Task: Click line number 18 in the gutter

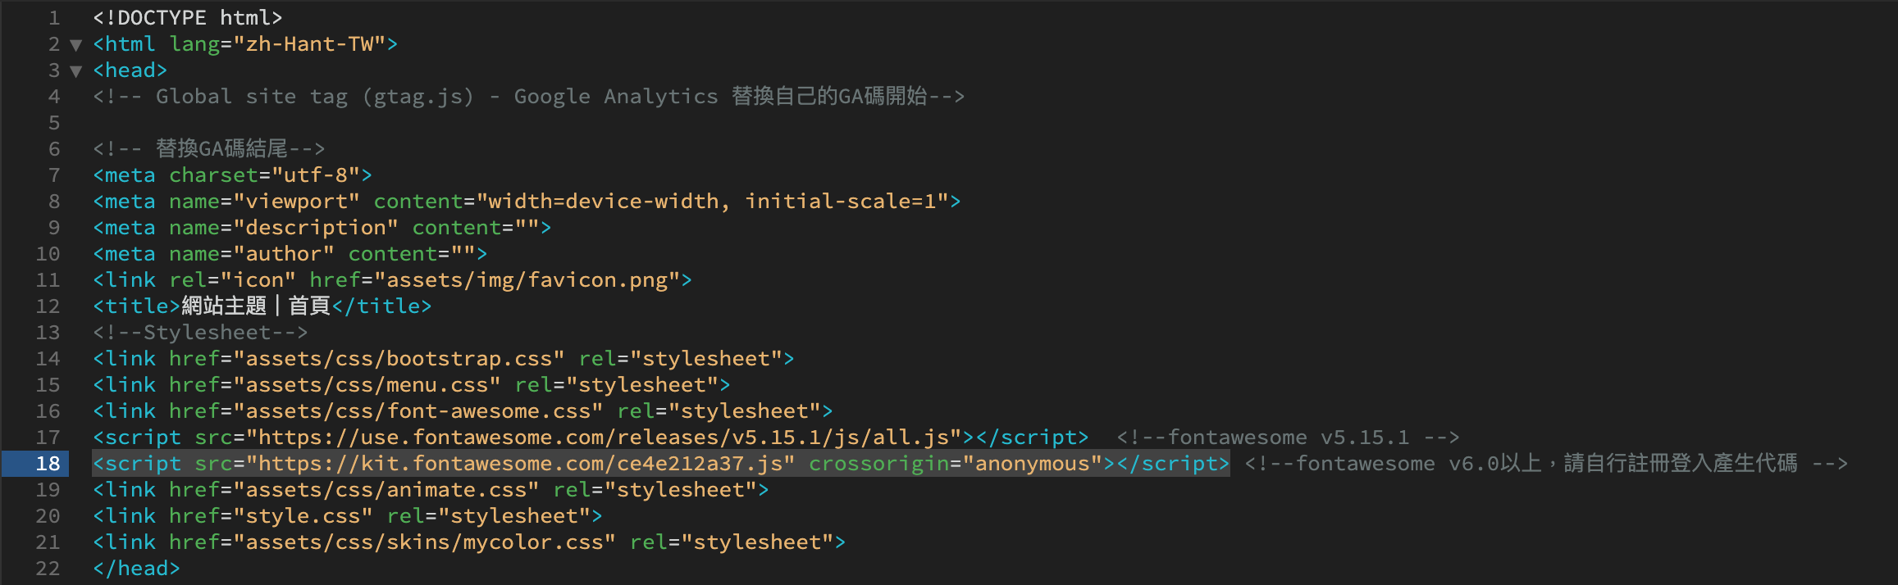Action: click(48, 464)
